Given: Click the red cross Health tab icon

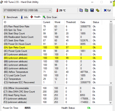Looking at the screenshot, I should pos(32,17).
